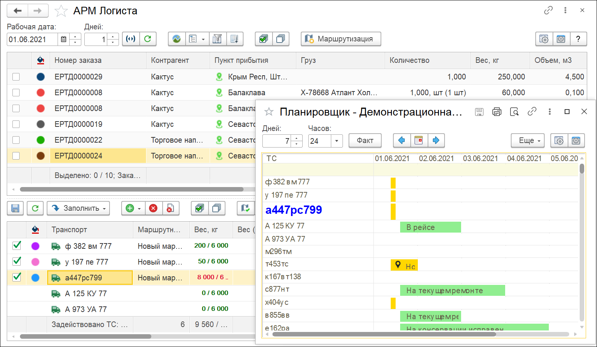Click the printer icon in the Планировщик window
This screenshot has height=347, width=597.
coord(497,112)
